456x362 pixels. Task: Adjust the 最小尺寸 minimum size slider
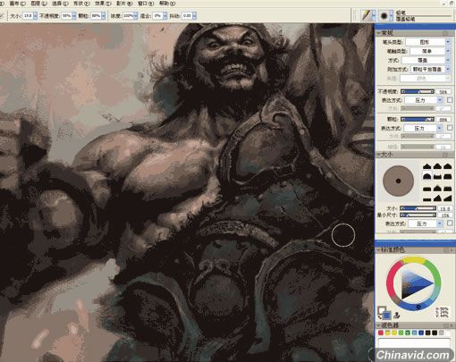point(418,215)
